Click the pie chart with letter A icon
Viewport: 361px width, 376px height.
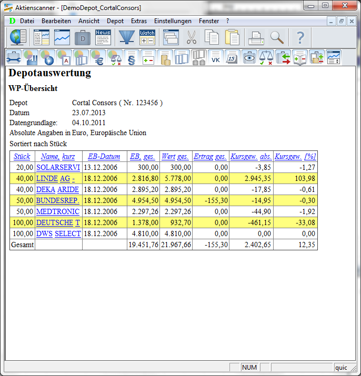[x=64, y=57]
